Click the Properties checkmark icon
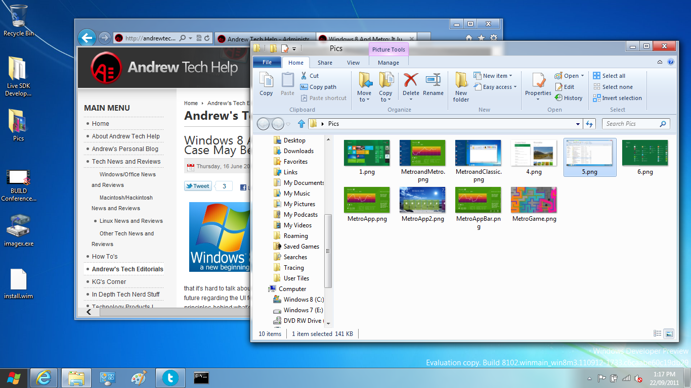The height and width of the screenshot is (388, 691). [x=538, y=80]
